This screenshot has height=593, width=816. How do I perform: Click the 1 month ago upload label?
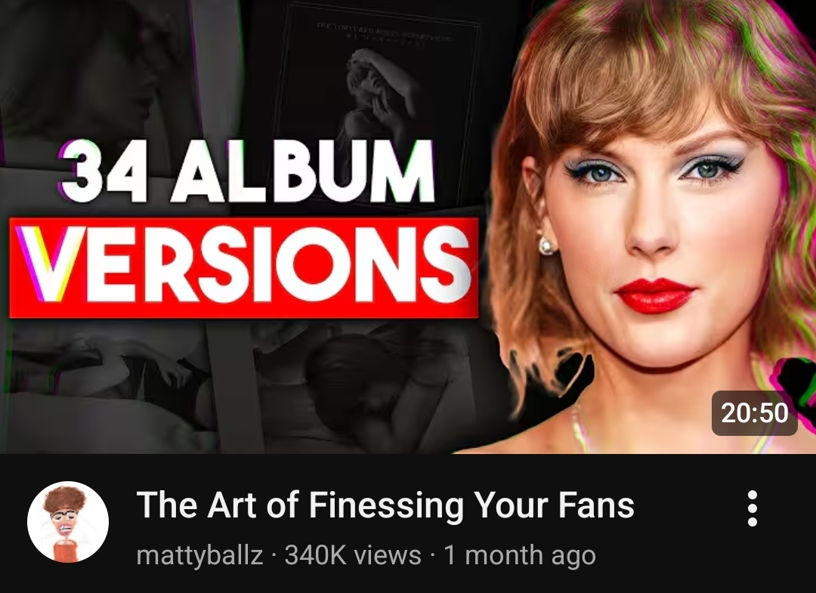coord(519,555)
